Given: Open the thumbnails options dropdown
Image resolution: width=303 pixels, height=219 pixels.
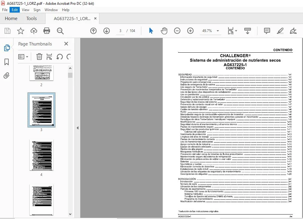Looking at the screenshot, I should tap(23, 57).
